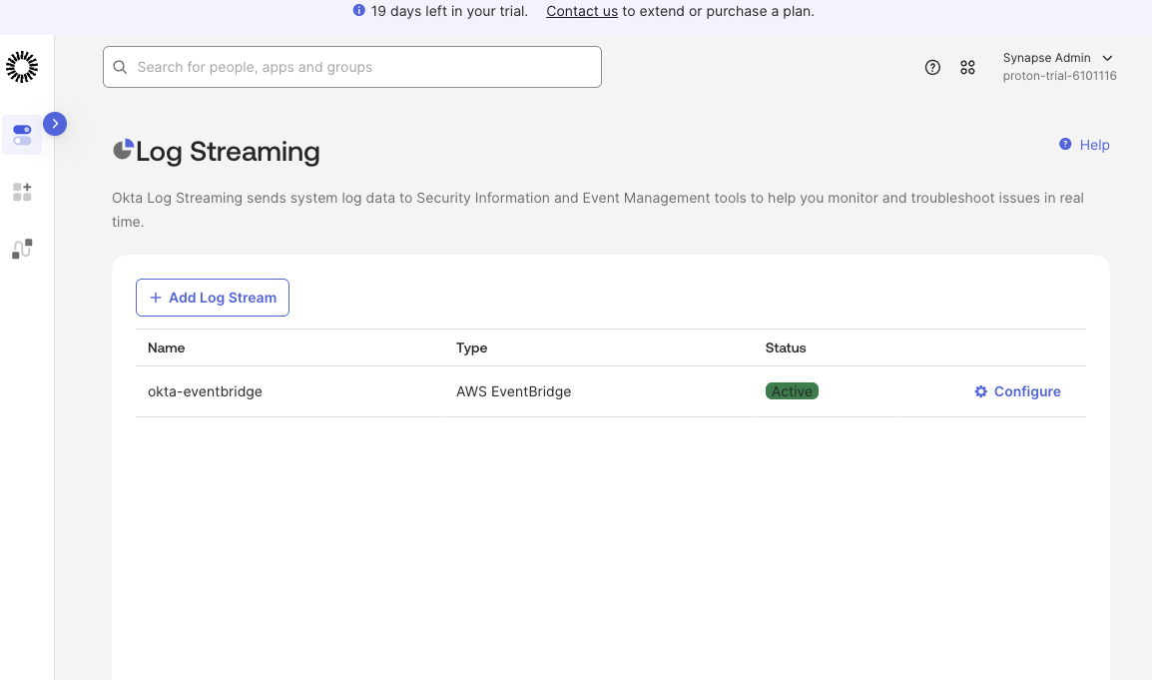Viewport: 1152px width, 680px height.
Task: Click the pie chart icon beside Log Streaming
Action: coord(123,151)
